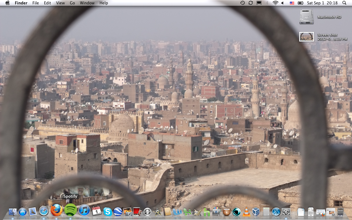The image size is (352, 220).
Task: Open VirtualBox cube icon in Dock
Action: 256,212
